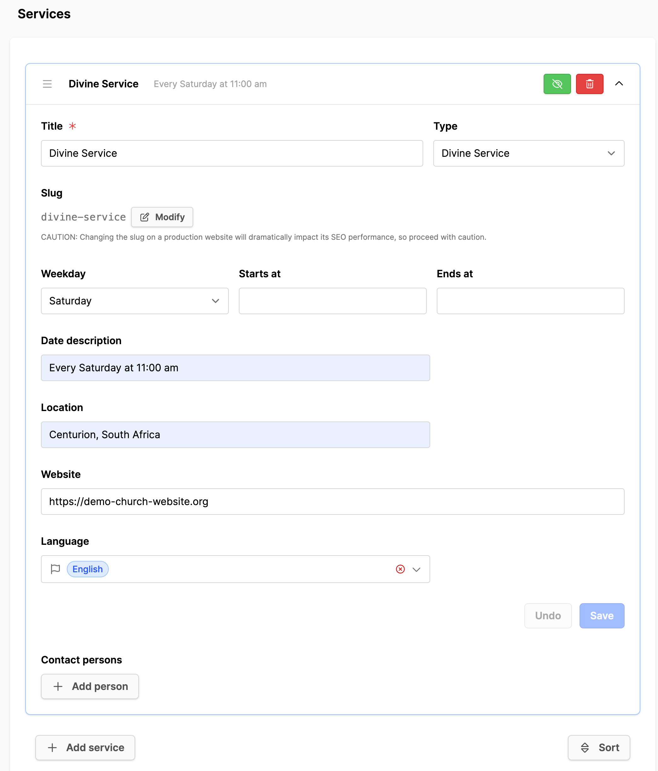
Task: Collapse the Divine Service panel chevron
Action: point(619,84)
